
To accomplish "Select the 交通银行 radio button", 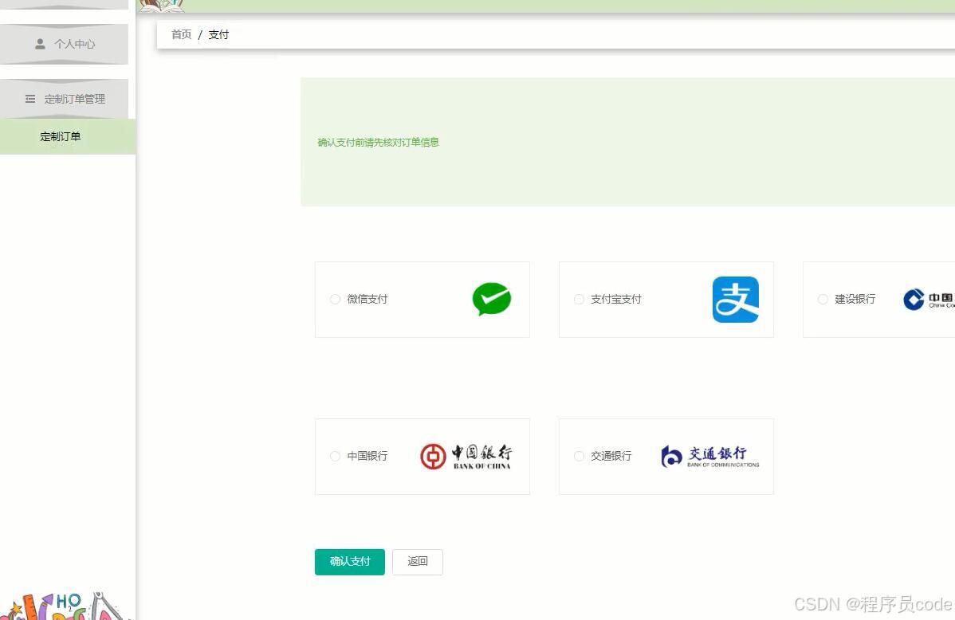I will point(580,456).
